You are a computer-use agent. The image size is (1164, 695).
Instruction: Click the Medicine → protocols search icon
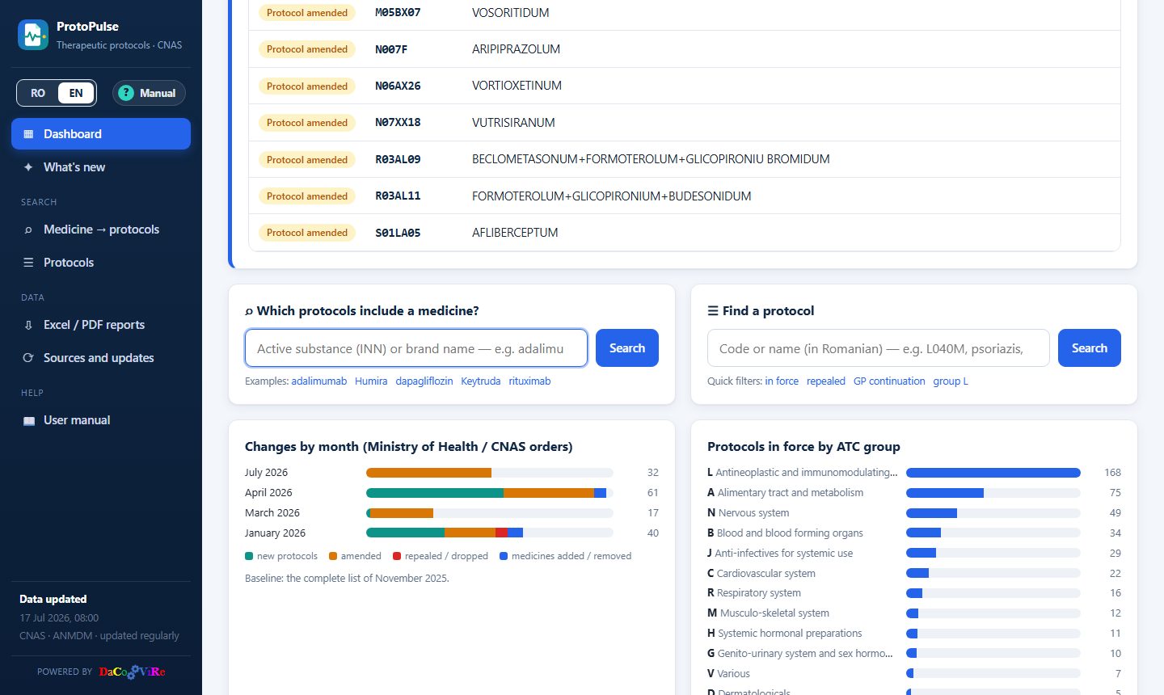point(28,230)
